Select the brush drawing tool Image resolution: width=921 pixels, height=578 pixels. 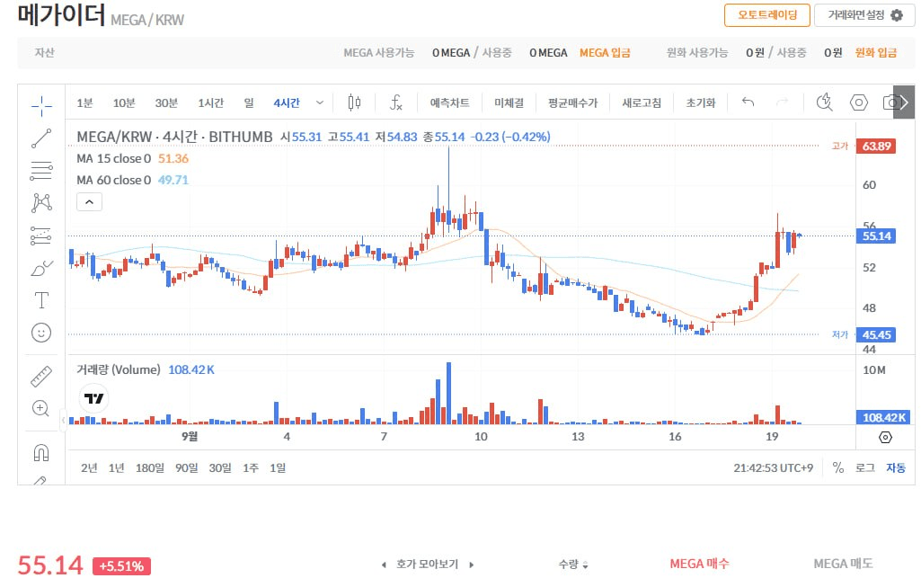point(41,268)
